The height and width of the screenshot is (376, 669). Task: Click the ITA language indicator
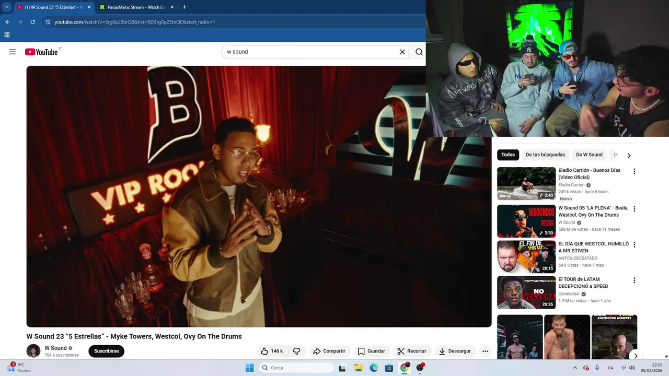pyautogui.click(x=610, y=368)
